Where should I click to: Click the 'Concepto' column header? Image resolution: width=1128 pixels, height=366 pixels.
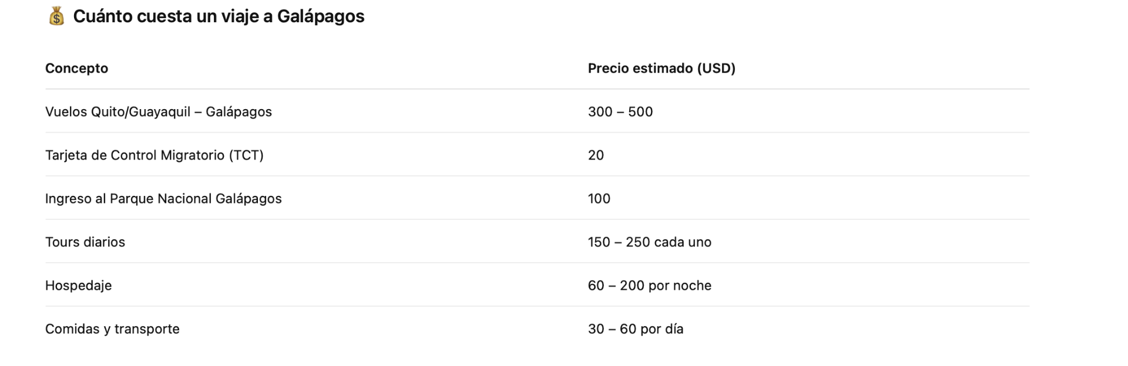pos(76,68)
